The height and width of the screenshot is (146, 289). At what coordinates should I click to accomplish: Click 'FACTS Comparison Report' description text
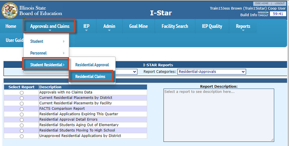click(62, 108)
